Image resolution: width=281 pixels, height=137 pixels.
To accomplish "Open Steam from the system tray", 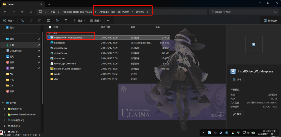I will click(x=221, y=133).
